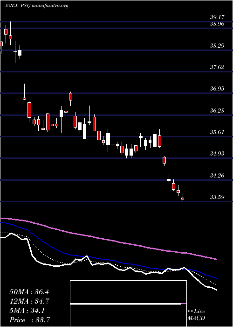Click the 38.29 price label

[x=217, y=45]
